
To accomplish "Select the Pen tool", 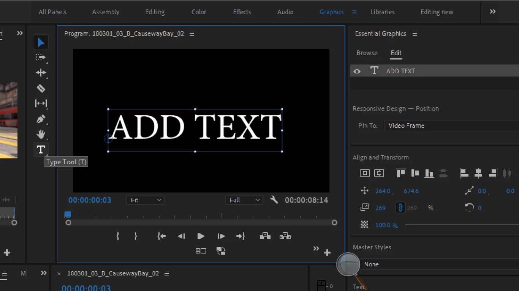I will coord(41,119).
